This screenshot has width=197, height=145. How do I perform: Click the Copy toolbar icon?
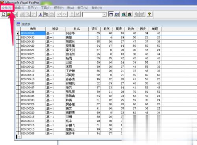tap(46, 14)
